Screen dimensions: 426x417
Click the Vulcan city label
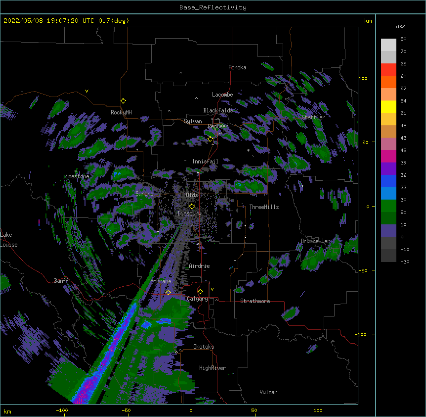268,392
